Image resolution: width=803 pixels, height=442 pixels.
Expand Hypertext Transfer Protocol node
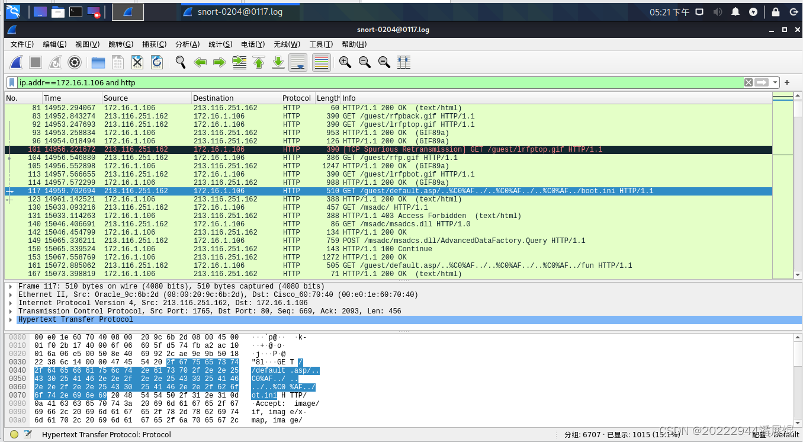[x=11, y=319]
